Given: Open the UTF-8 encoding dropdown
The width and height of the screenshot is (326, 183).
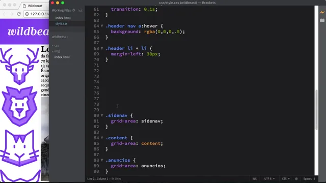Looking at the screenshot, I should click(269, 178).
